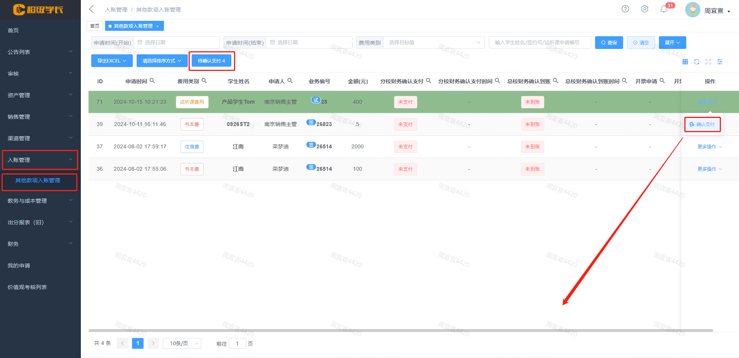Click the back arrow beside the breadcrumb
Viewport: 739px width, 358px height.
(x=91, y=9)
